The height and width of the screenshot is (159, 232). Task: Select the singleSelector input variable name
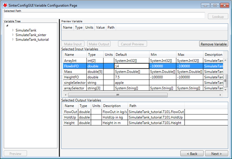click(x=75, y=83)
